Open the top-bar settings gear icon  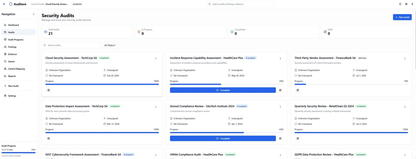(406, 4)
